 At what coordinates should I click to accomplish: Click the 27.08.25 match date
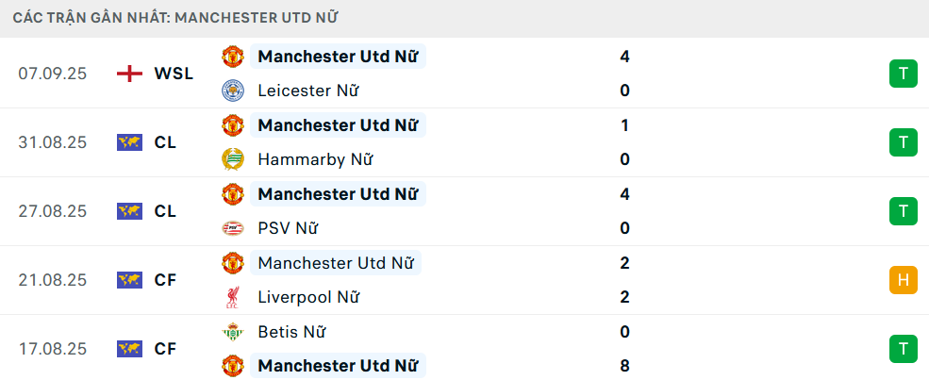(x=52, y=211)
